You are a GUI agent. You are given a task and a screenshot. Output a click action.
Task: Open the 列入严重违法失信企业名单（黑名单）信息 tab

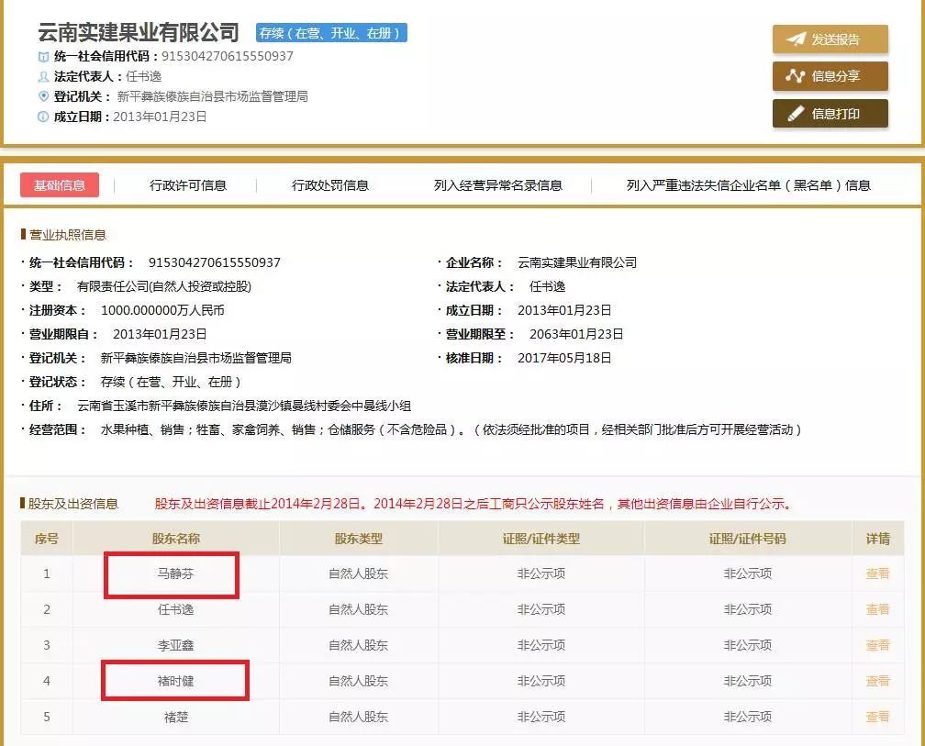click(x=748, y=185)
